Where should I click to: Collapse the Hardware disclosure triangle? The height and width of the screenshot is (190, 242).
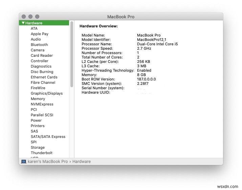click(x=23, y=23)
